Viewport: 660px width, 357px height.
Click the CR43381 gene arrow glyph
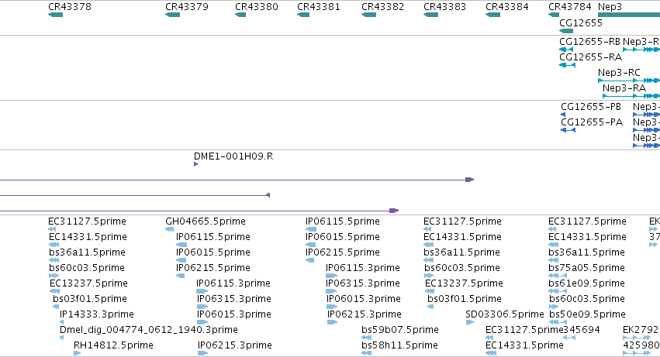point(303,15)
